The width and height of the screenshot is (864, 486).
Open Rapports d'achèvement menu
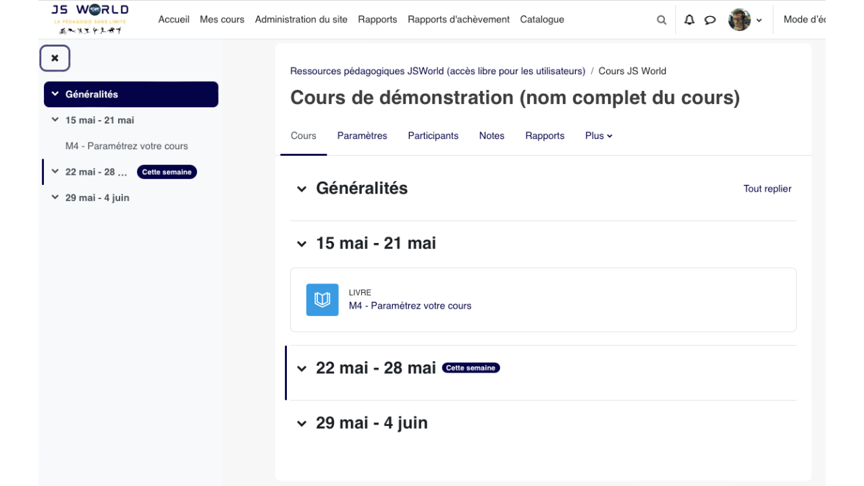point(458,20)
